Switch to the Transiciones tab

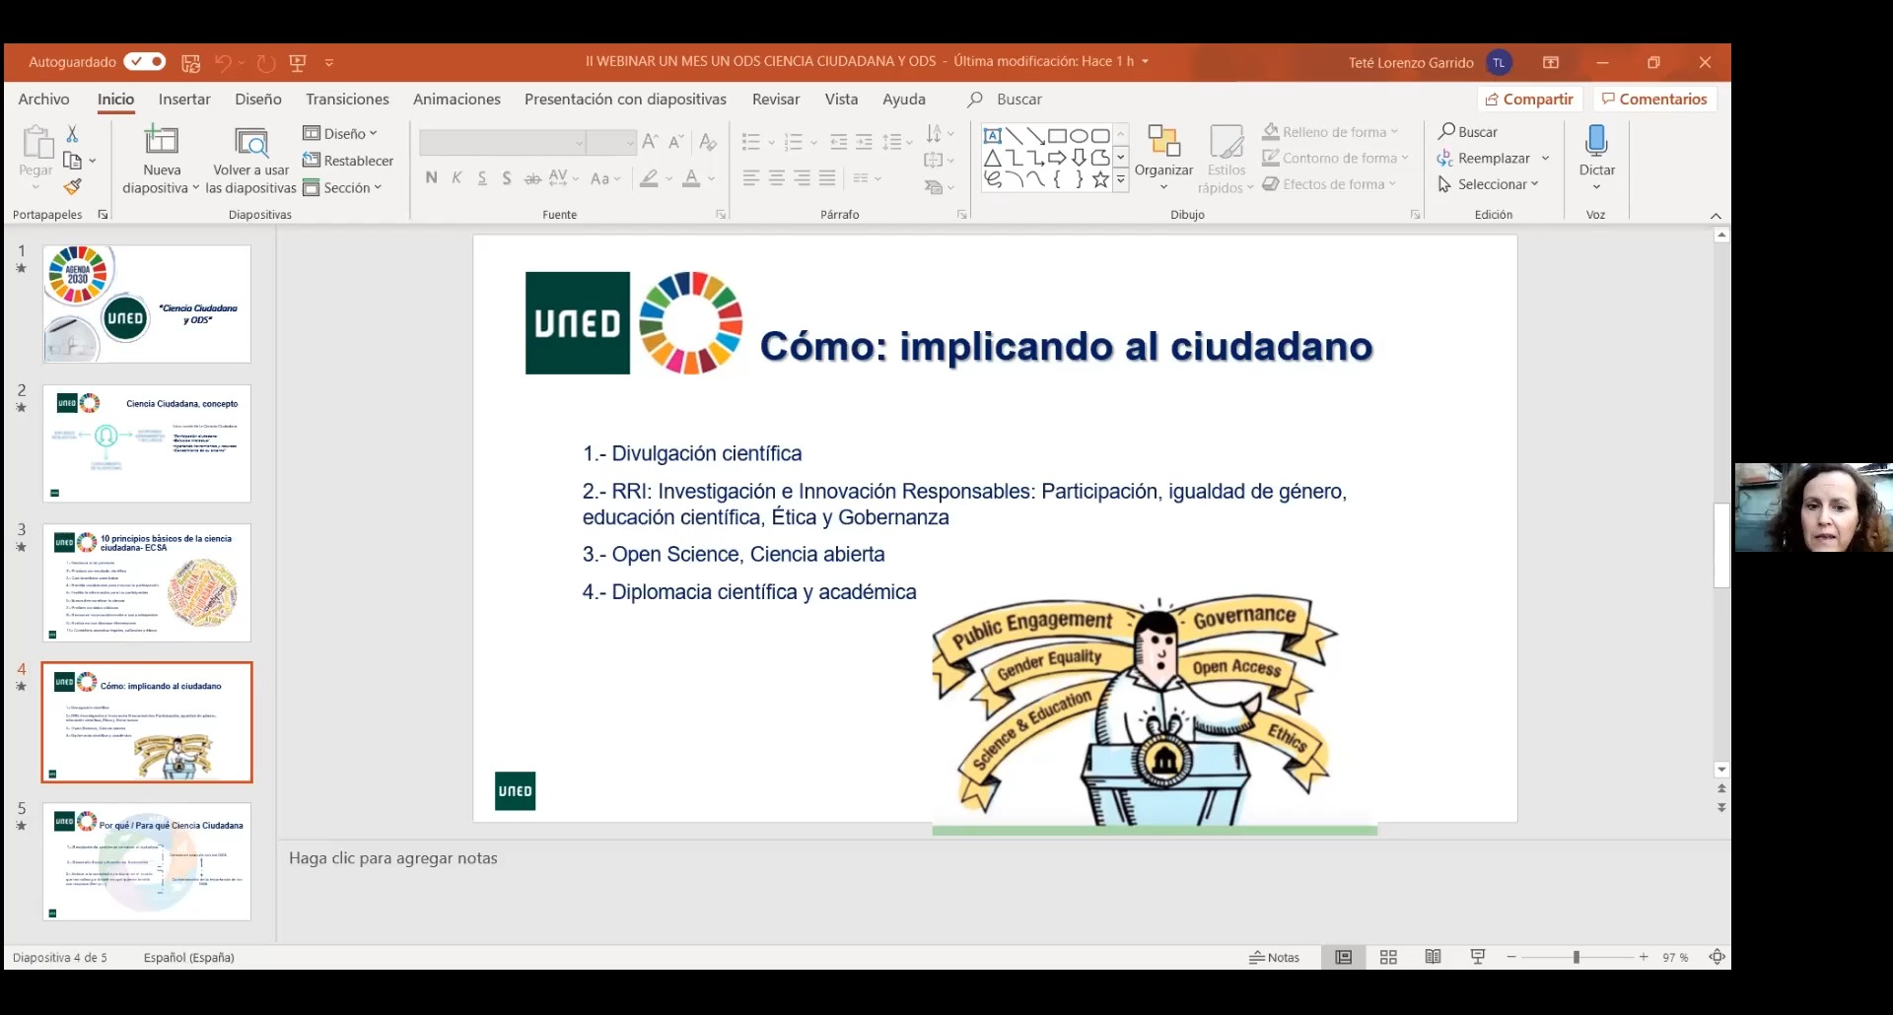coord(347,99)
